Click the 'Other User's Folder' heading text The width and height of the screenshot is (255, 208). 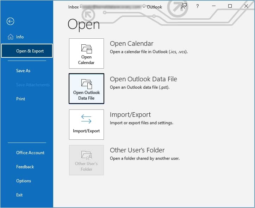(137, 150)
